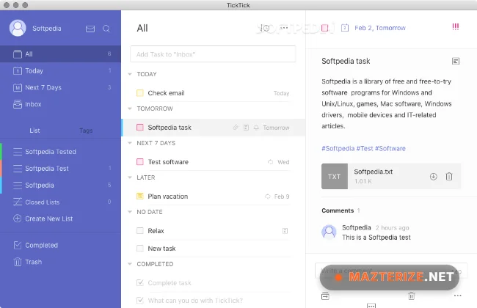Select the Plan vacation task text
Viewport: 477px width, 308px height.
pyautogui.click(x=168, y=197)
